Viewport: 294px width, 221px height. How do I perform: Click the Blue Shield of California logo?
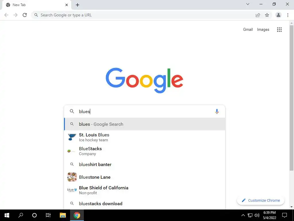tap(72, 190)
